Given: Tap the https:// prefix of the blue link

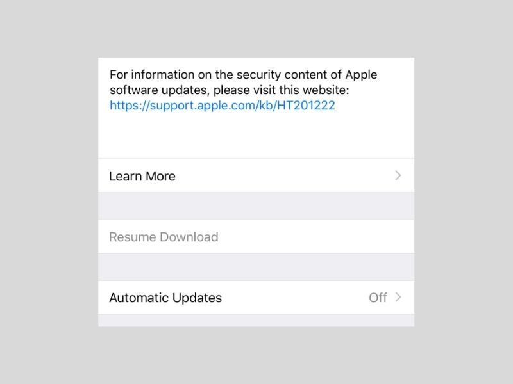Looking at the screenshot, I should click(x=130, y=106).
